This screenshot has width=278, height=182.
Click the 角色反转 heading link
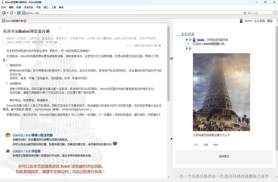[x=16, y=65]
